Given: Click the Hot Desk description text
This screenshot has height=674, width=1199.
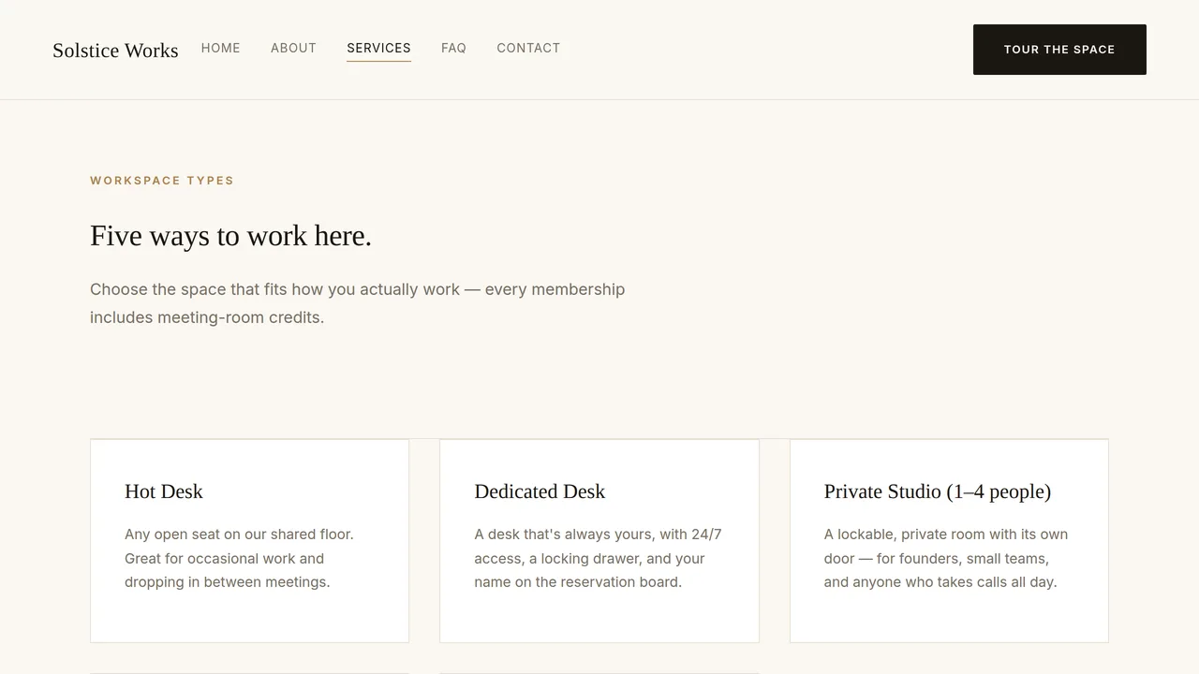Looking at the screenshot, I should (x=240, y=558).
